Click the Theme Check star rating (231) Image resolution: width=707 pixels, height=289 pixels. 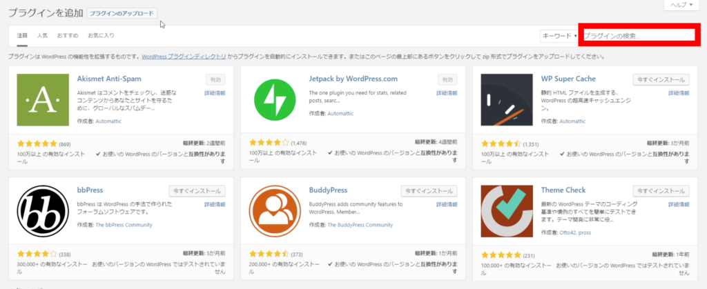[x=501, y=254]
